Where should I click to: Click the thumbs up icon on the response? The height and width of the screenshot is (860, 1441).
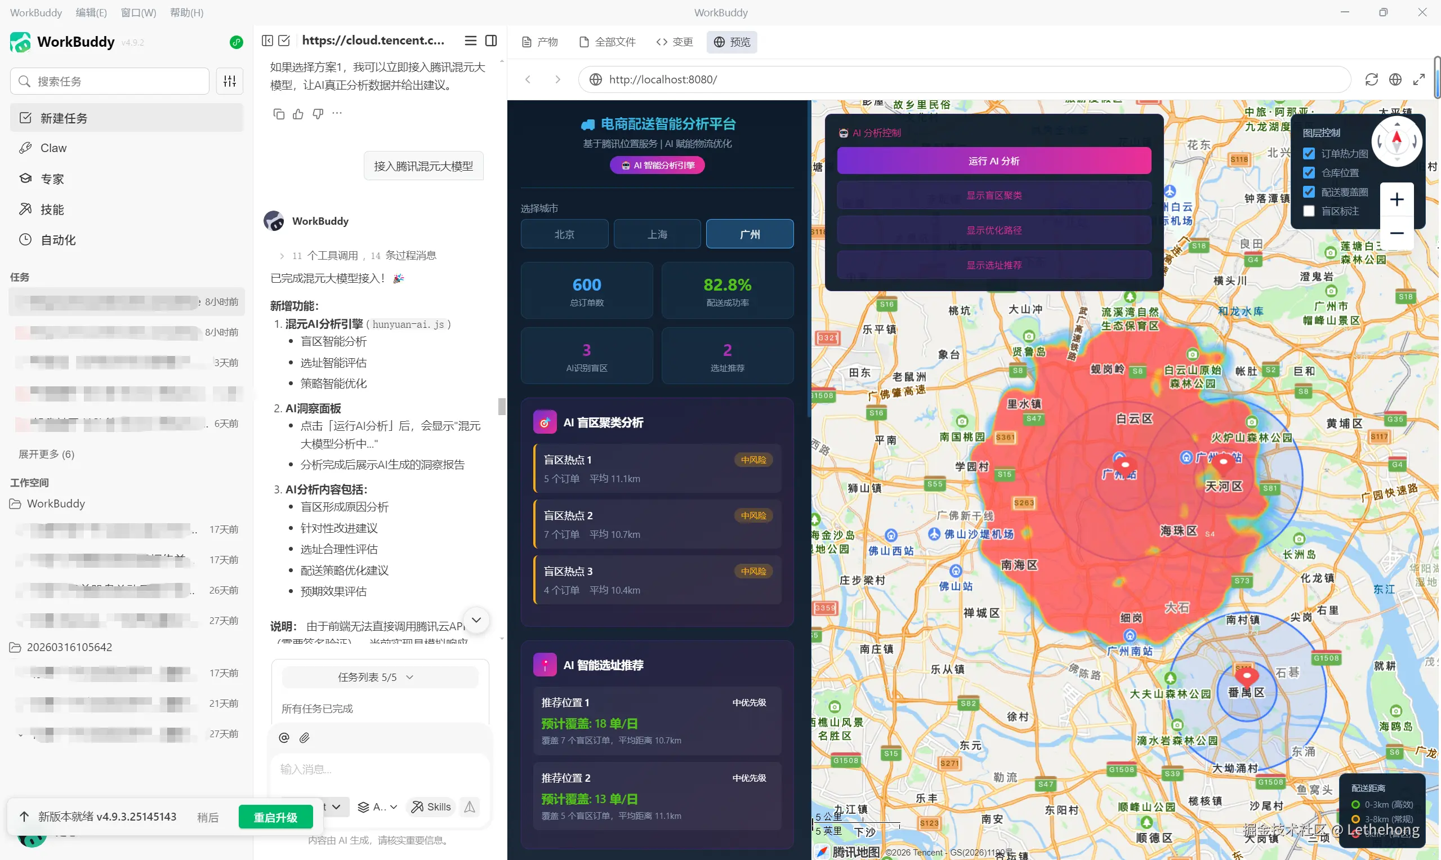298,114
